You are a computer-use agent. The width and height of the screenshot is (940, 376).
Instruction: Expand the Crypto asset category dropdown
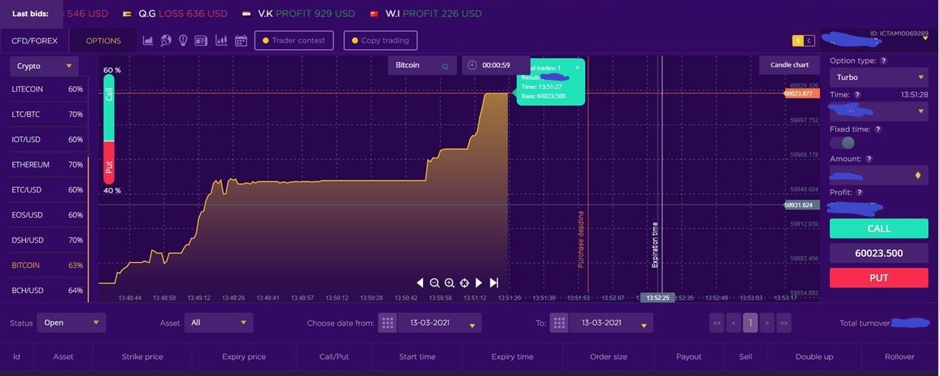pos(44,66)
